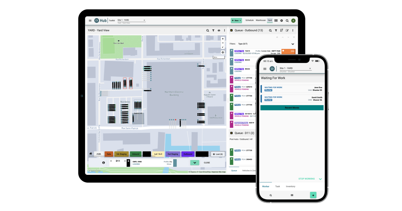Sort the Outbound queue
Viewport: 402px width, 211px height.
click(281, 30)
